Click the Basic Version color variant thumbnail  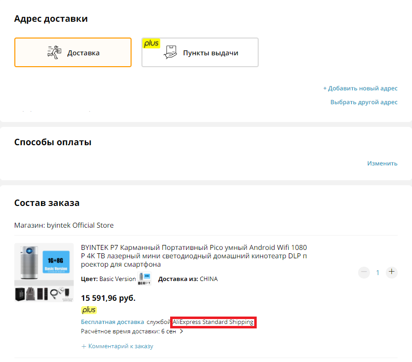click(x=144, y=279)
